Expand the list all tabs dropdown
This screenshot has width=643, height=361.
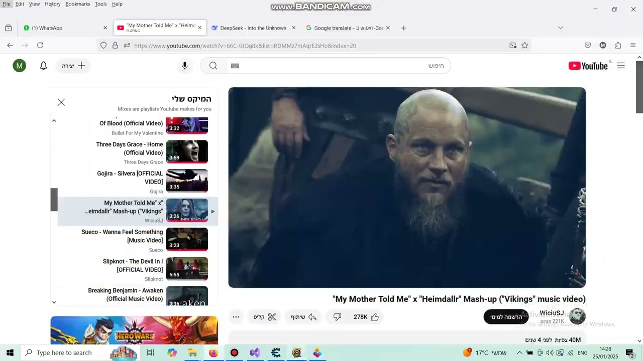tap(561, 28)
